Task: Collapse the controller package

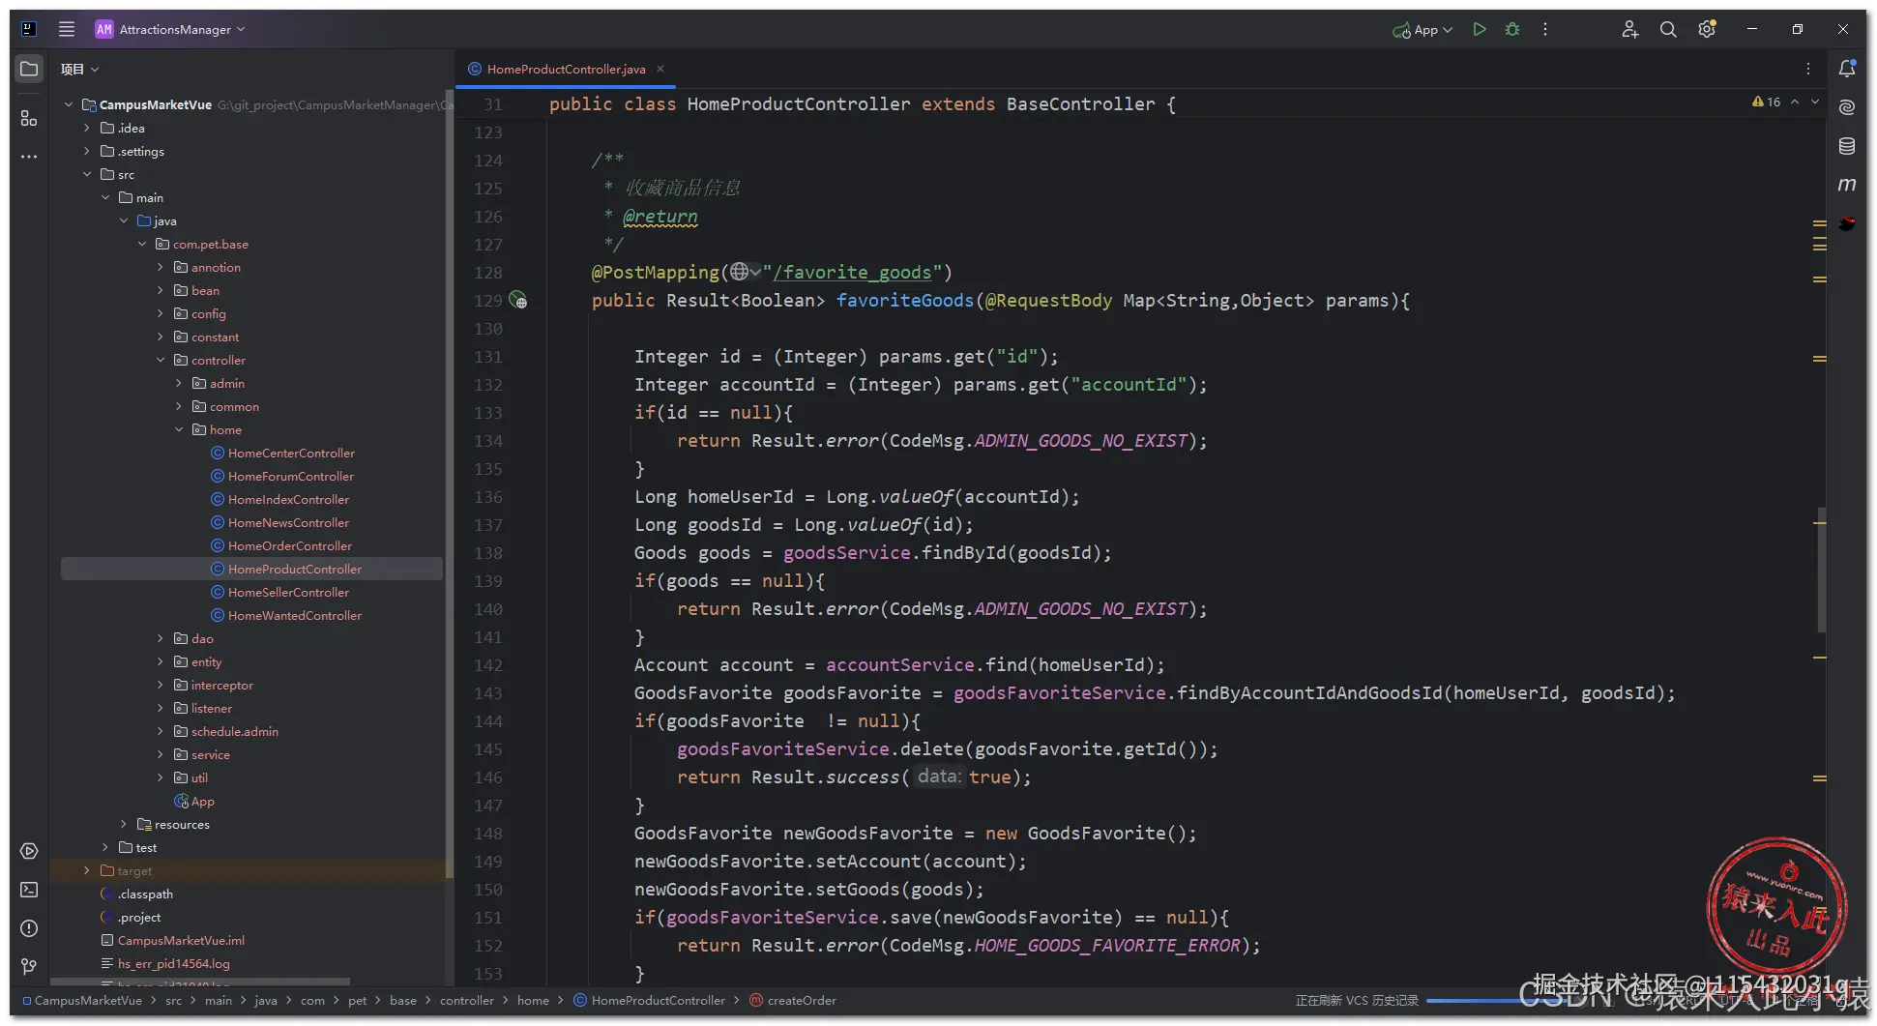Action: 161,360
